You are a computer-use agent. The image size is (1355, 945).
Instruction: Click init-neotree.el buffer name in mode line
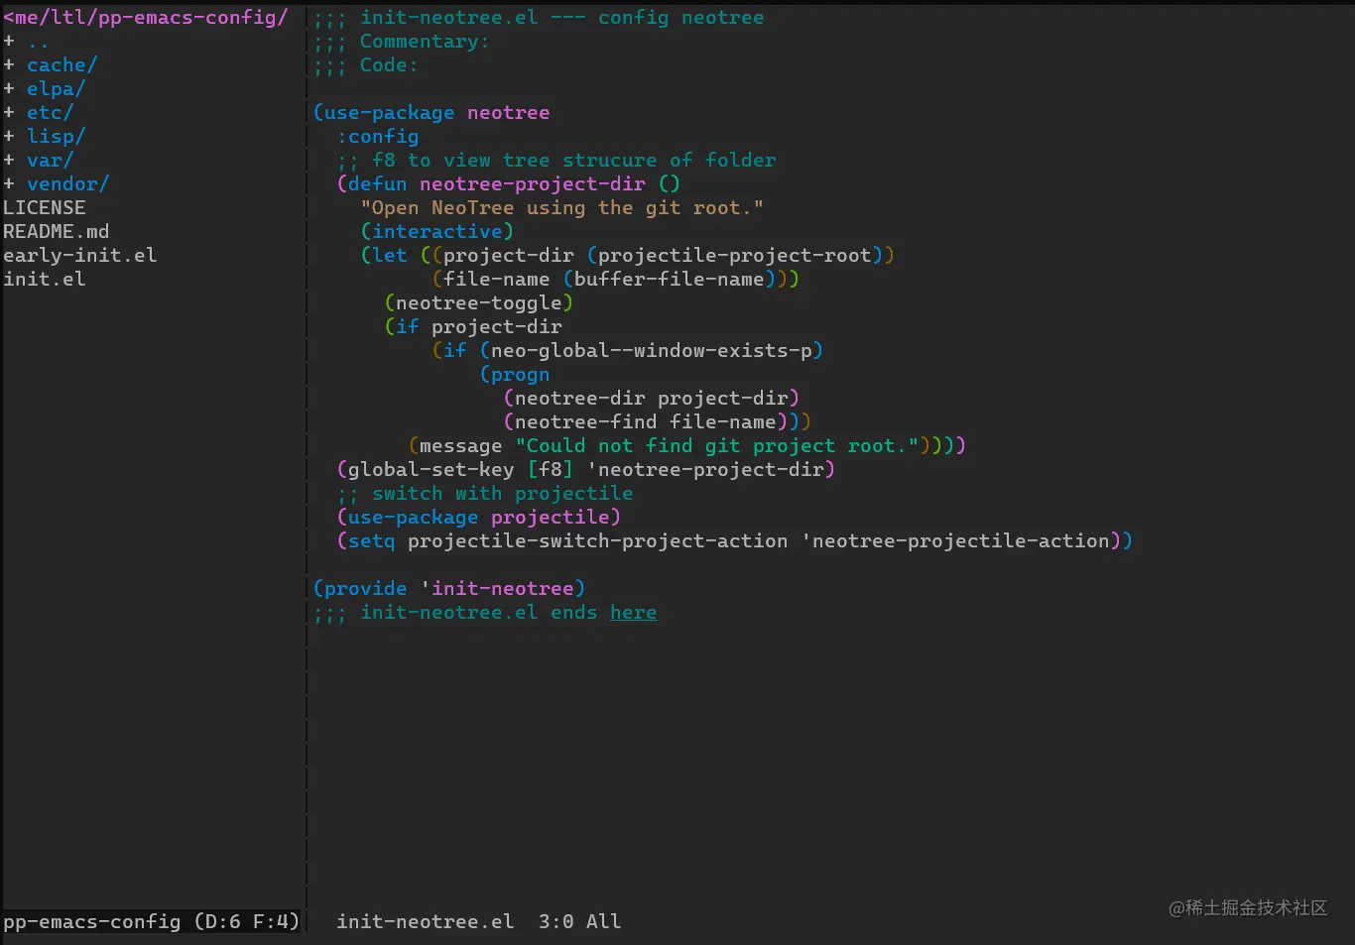[x=425, y=921]
